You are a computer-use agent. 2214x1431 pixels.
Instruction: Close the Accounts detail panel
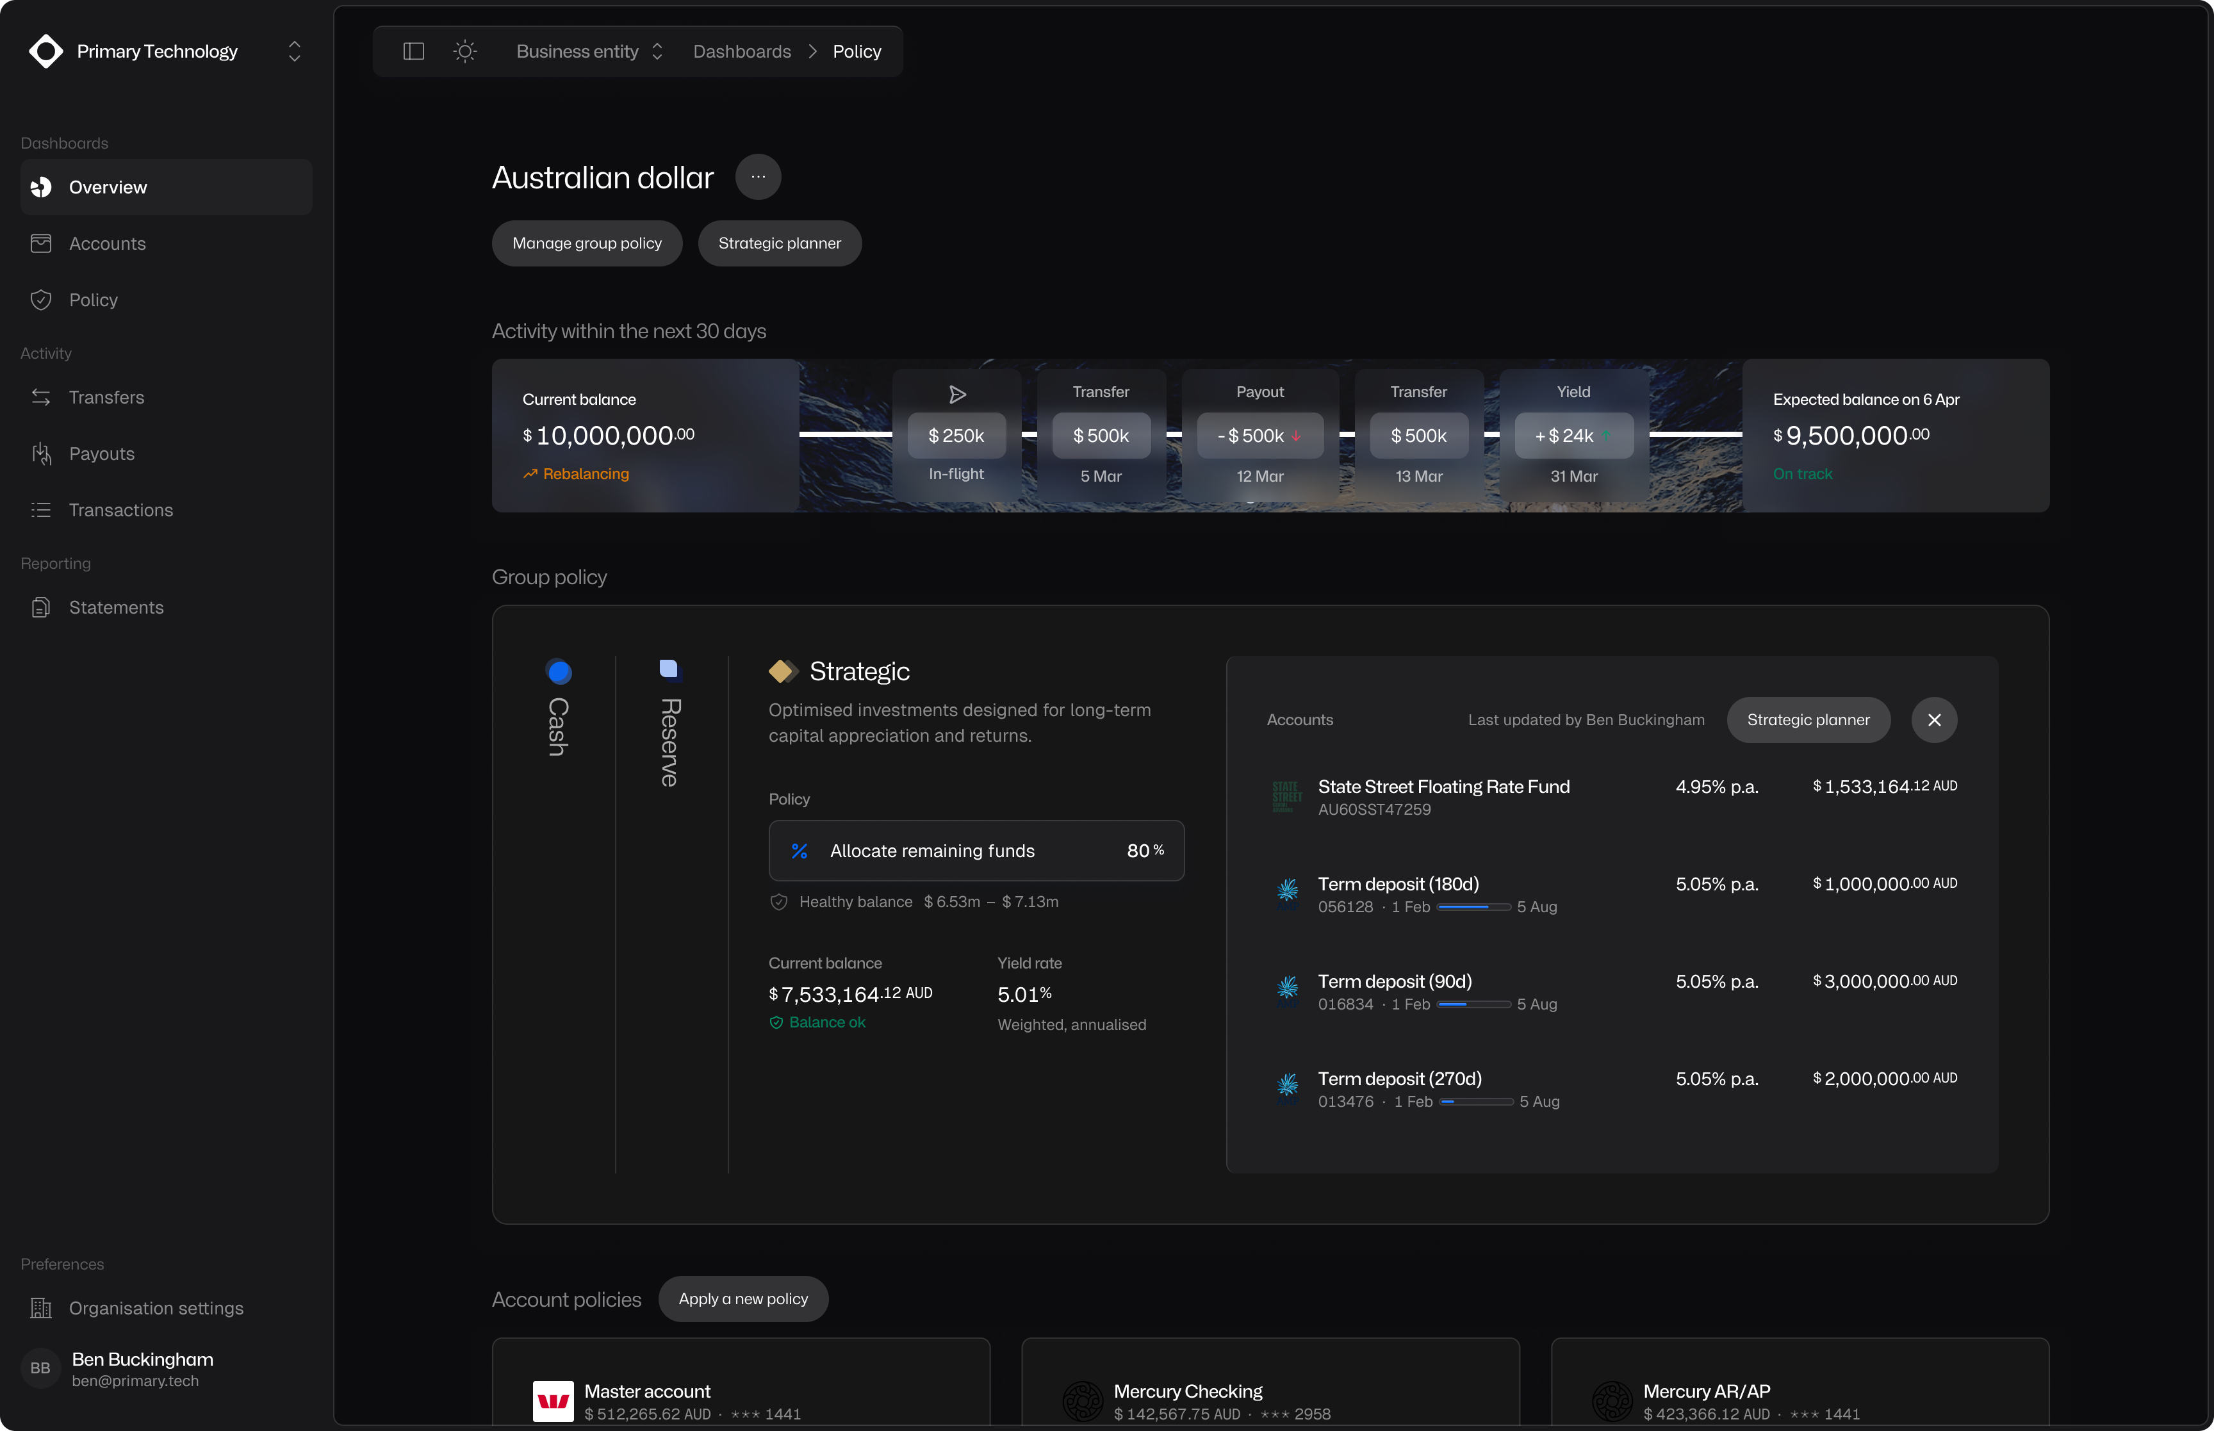point(1933,720)
